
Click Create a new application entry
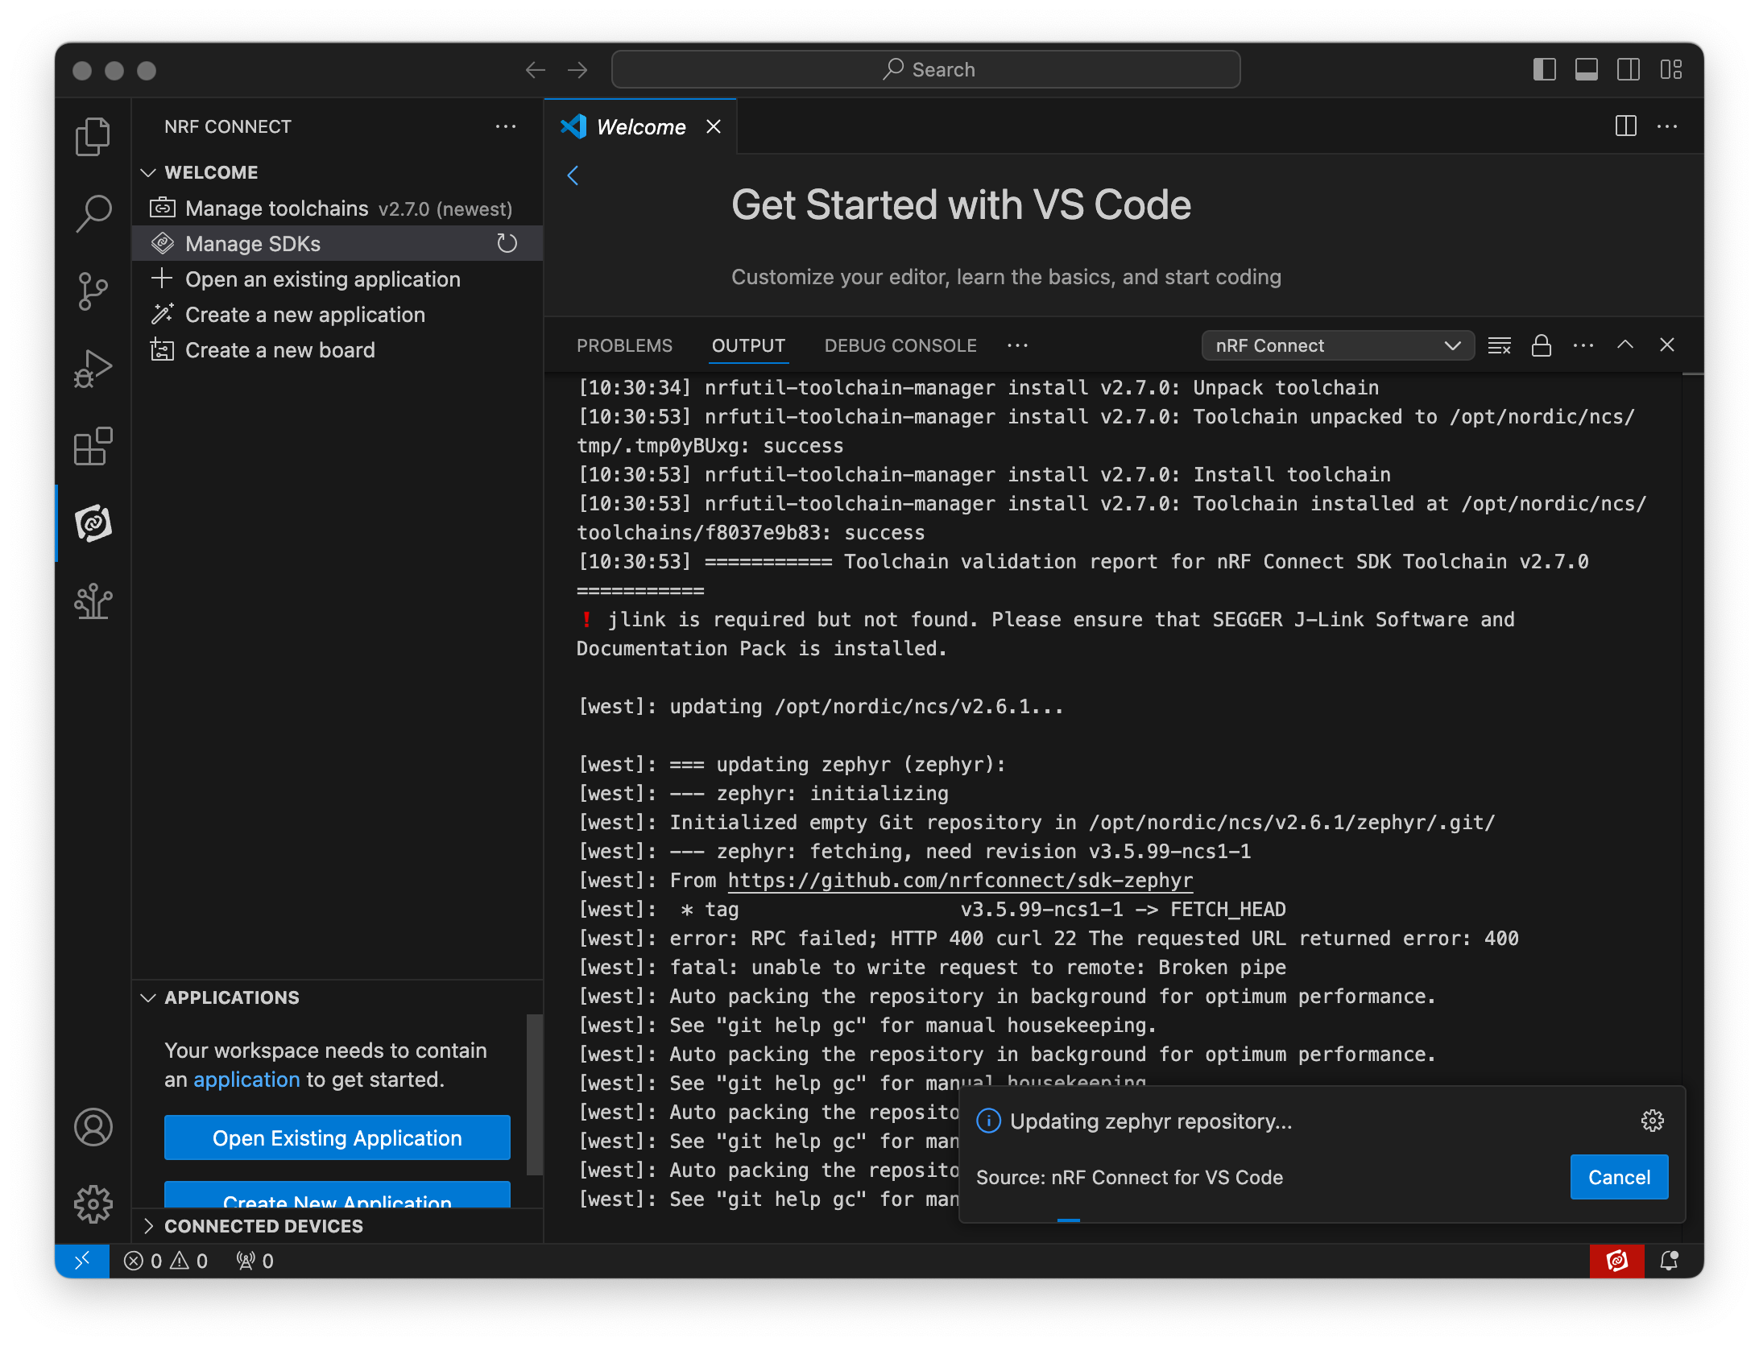337,315
